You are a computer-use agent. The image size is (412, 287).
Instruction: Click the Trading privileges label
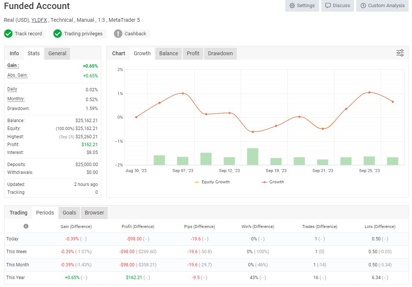point(83,33)
